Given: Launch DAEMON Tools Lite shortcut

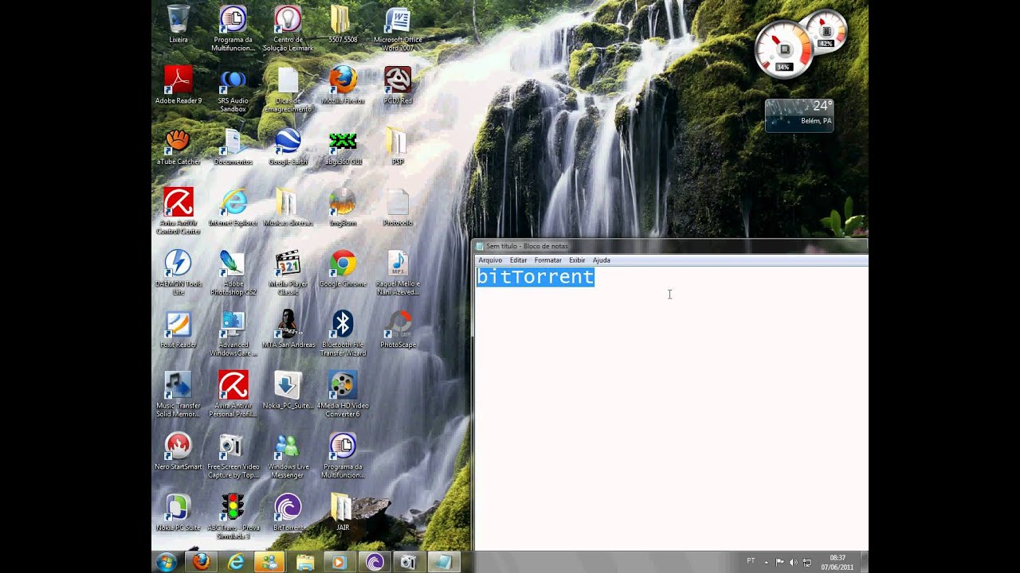Looking at the screenshot, I should coord(178,273).
